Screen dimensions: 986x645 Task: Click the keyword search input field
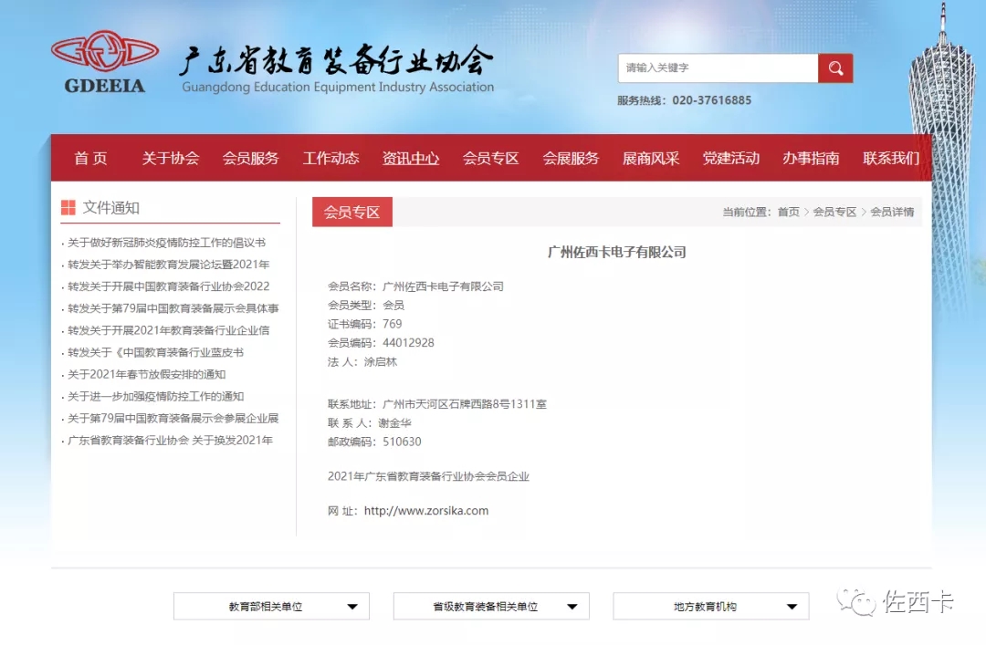[x=718, y=68]
